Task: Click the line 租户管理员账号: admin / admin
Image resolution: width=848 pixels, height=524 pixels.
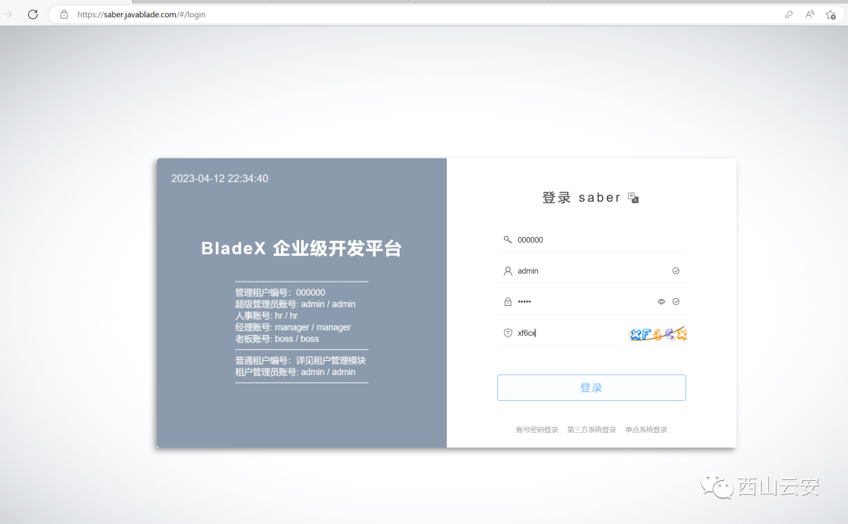Action: (295, 372)
